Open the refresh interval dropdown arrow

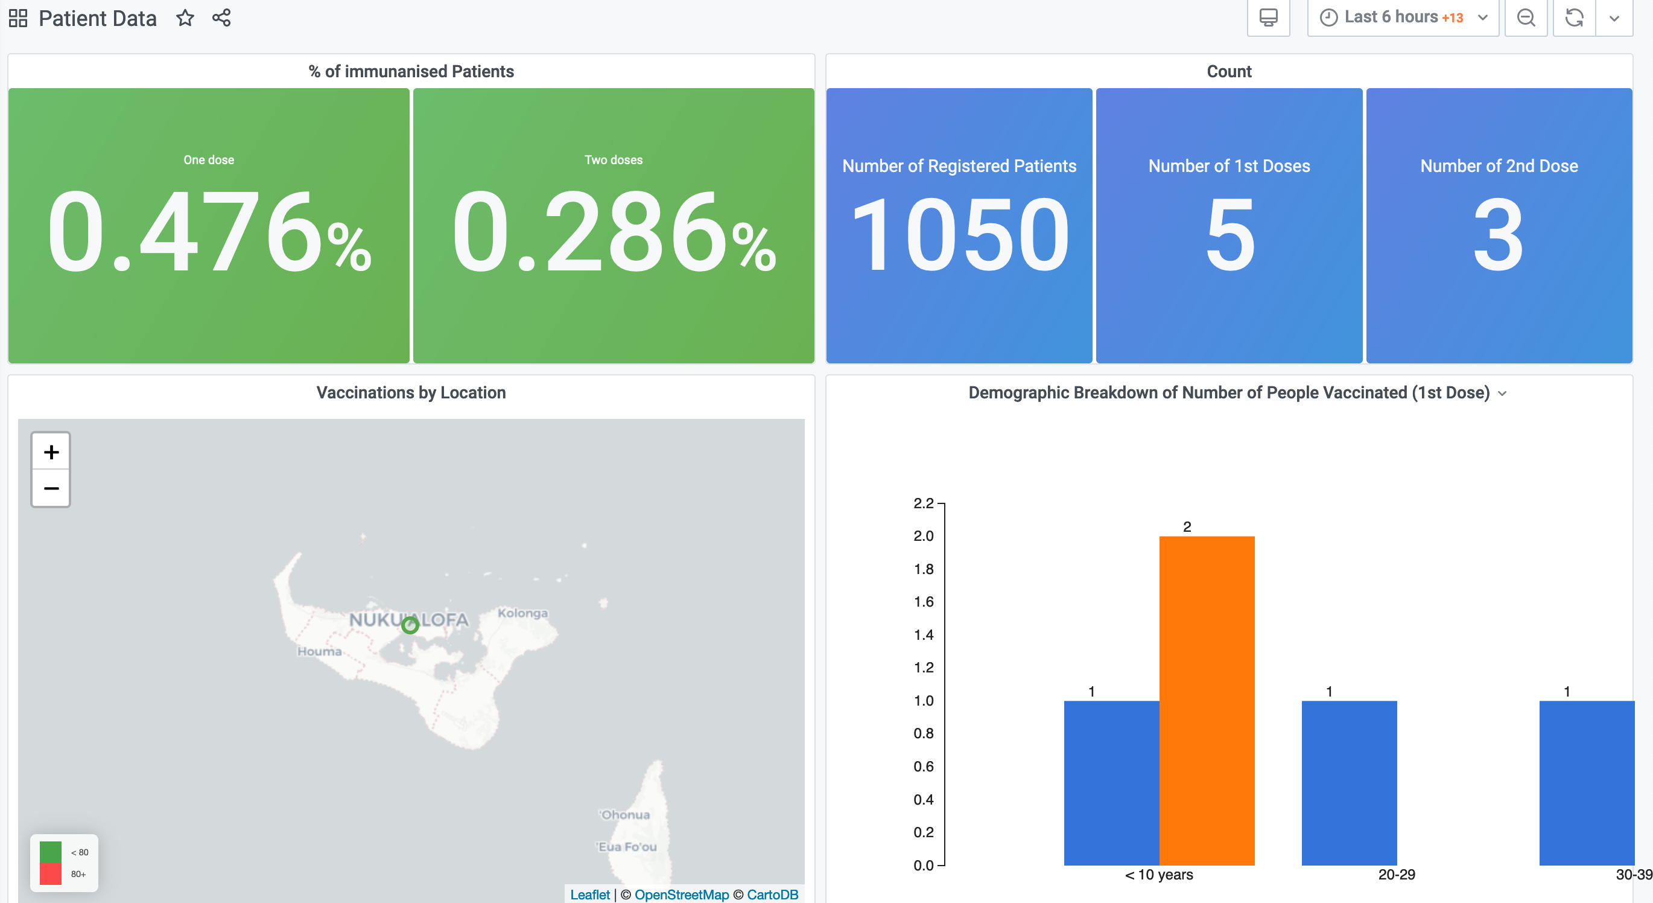(1614, 18)
